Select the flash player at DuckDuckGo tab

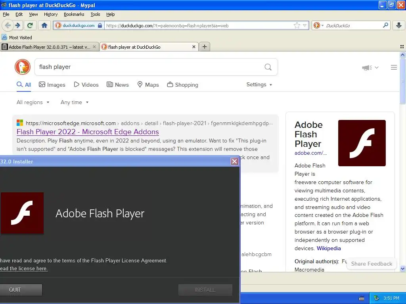[149, 47]
